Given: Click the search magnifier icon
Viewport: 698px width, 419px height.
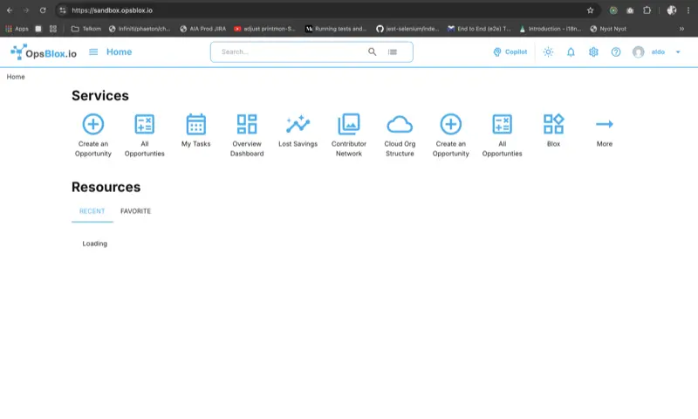Looking at the screenshot, I should pos(373,52).
